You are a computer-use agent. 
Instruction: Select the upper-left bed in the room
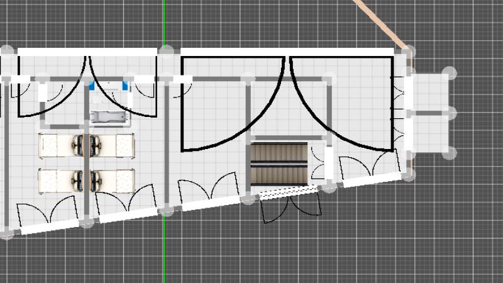[61, 146]
